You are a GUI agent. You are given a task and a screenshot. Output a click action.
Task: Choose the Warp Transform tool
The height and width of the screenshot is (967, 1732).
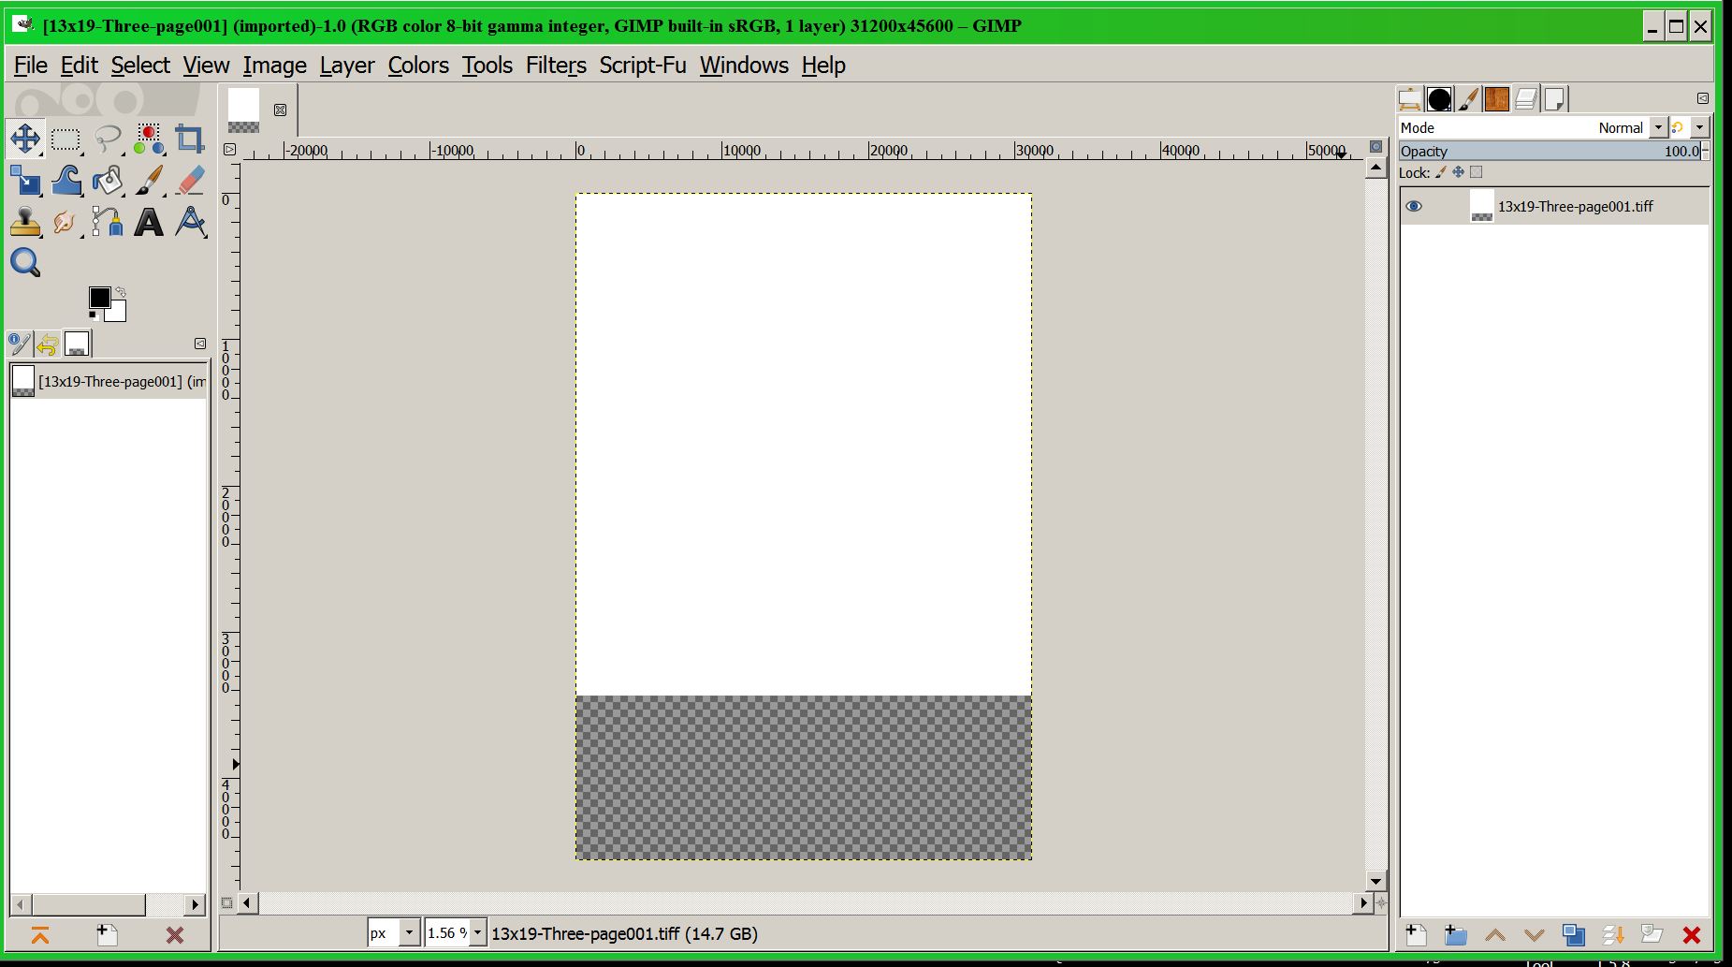pyautogui.click(x=65, y=181)
